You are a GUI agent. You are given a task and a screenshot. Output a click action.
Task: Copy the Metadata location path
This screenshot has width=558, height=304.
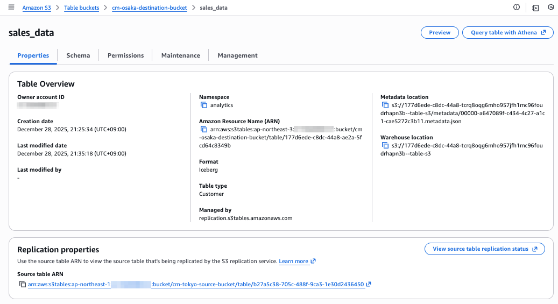pos(385,105)
